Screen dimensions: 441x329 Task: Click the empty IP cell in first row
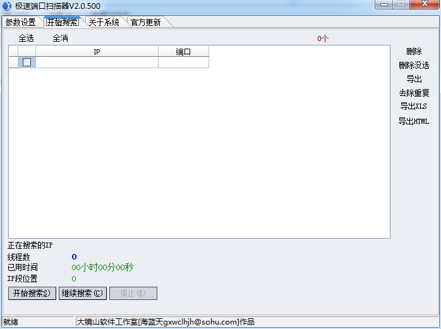click(x=97, y=62)
